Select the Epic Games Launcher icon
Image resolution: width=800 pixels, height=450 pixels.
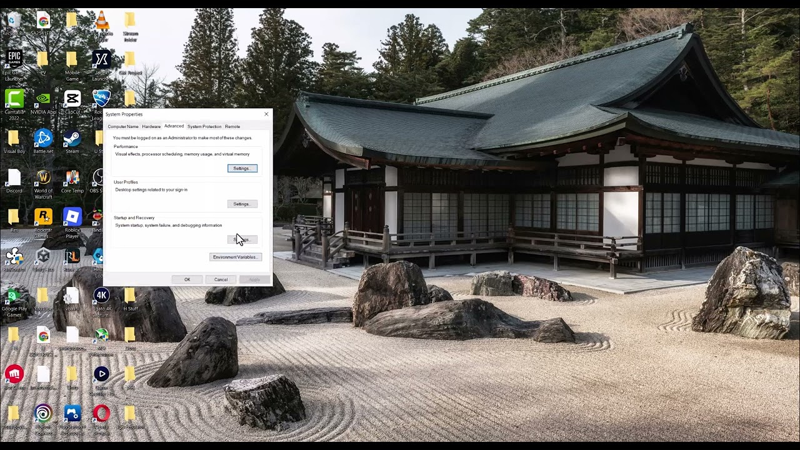click(14, 65)
